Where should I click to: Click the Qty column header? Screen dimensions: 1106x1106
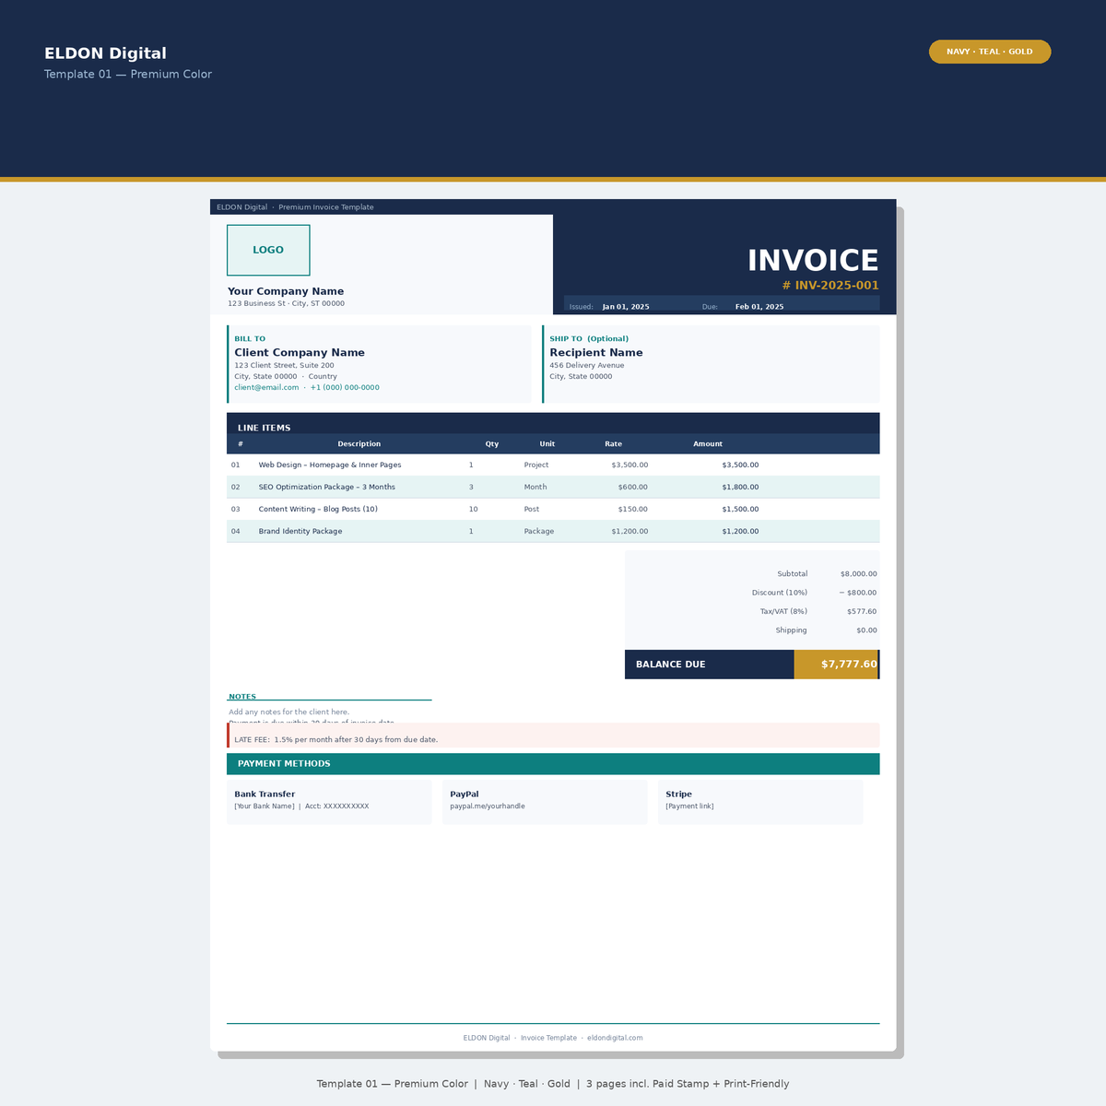click(492, 444)
